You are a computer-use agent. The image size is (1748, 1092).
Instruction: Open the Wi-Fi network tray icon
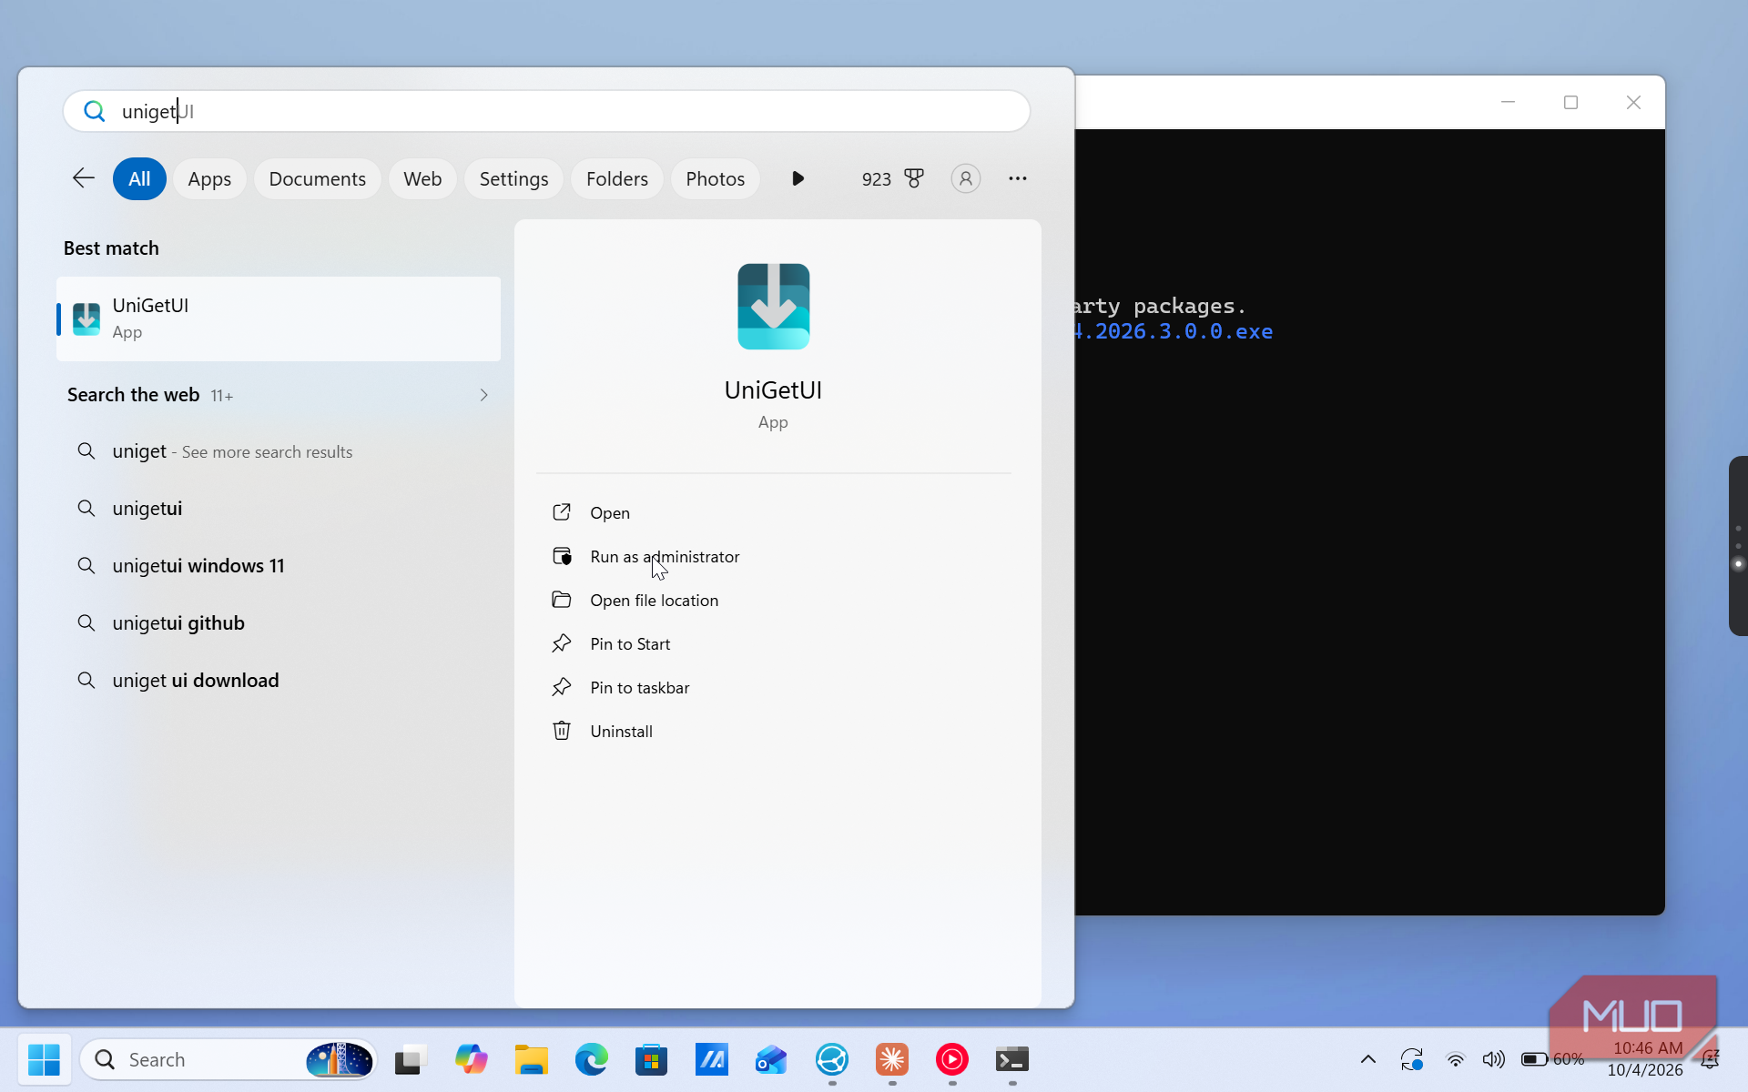coord(1456,1059)
